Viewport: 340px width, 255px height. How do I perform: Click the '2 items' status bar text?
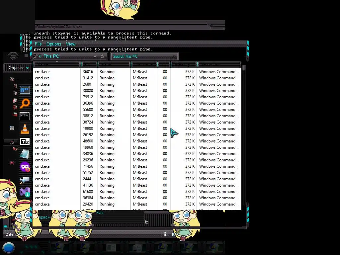click(x=11, y=234)
